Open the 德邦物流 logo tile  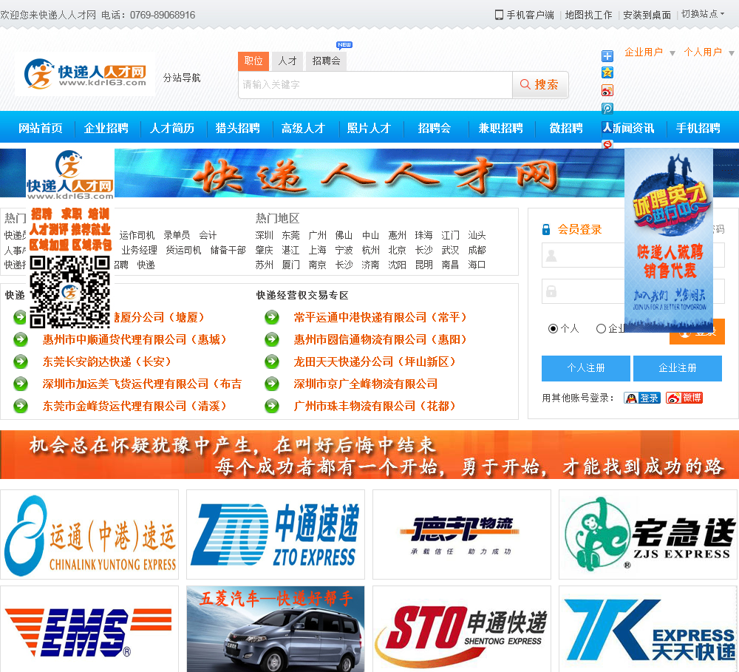462,534
